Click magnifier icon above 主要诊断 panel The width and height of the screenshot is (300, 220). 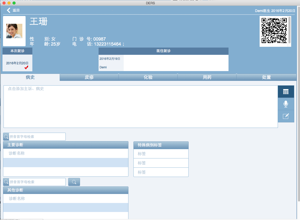(x=6, y=137)
